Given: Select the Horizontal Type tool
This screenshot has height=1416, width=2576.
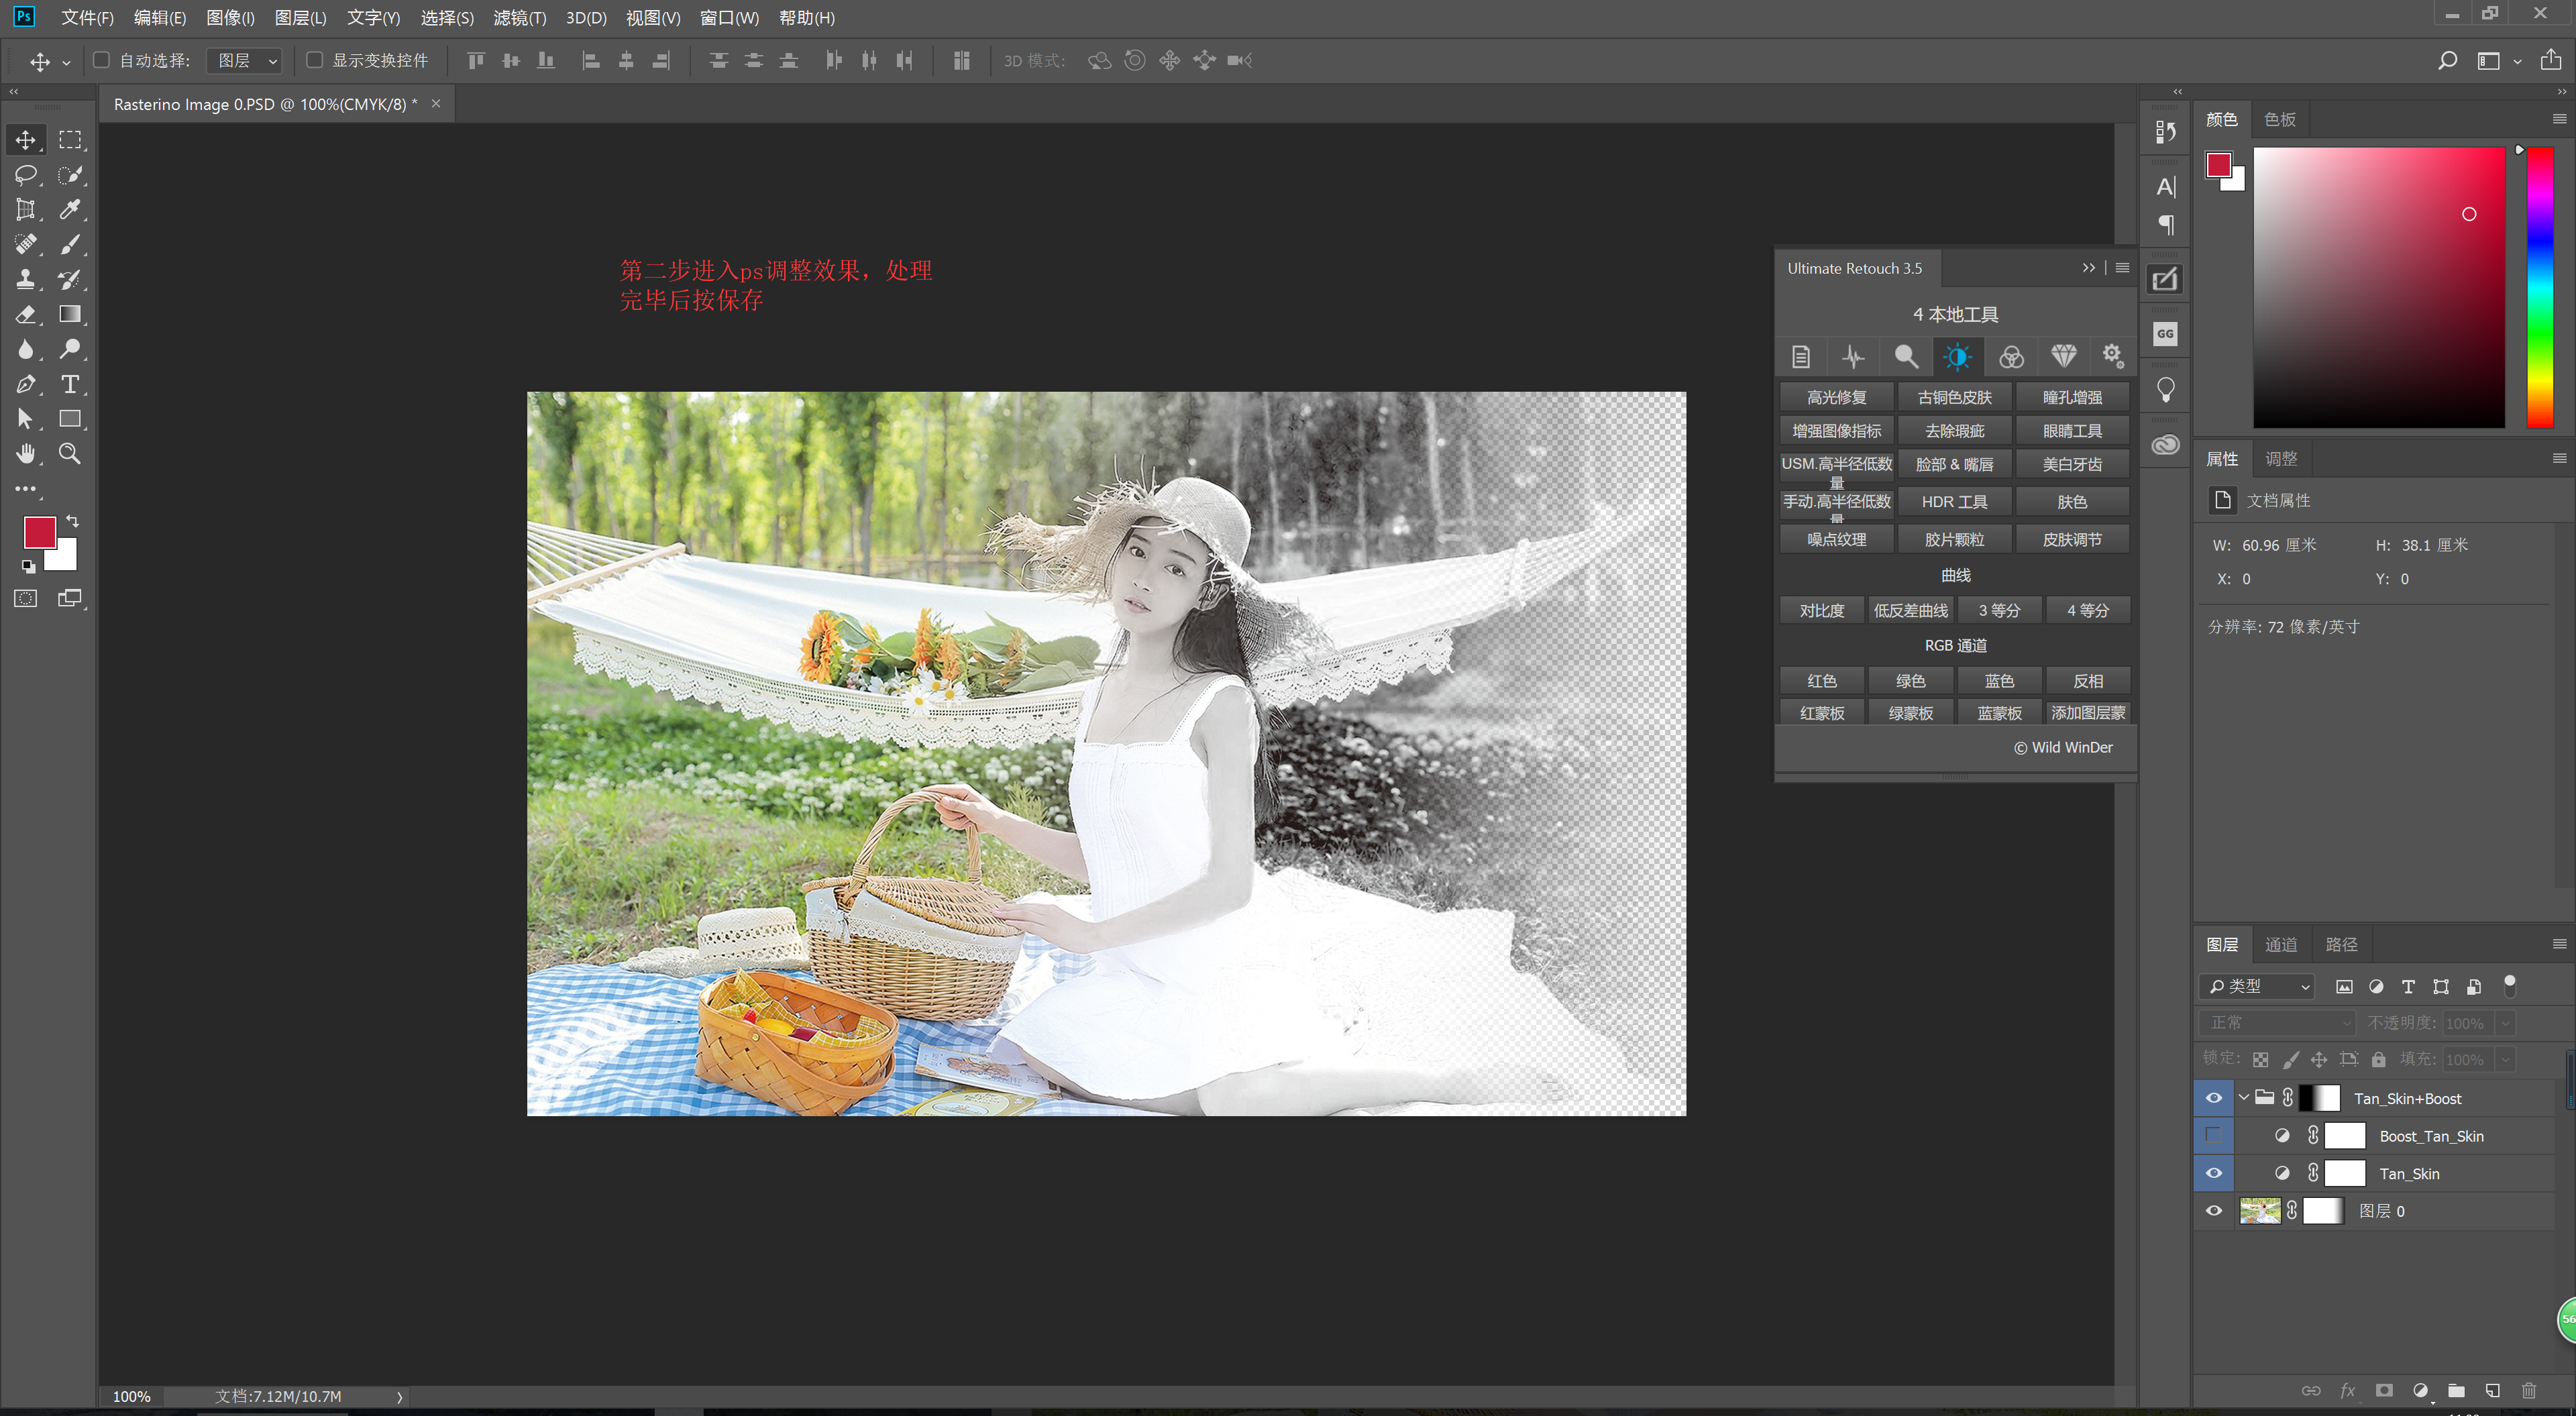Looking at the screenshot, I should tap(70, 384).
